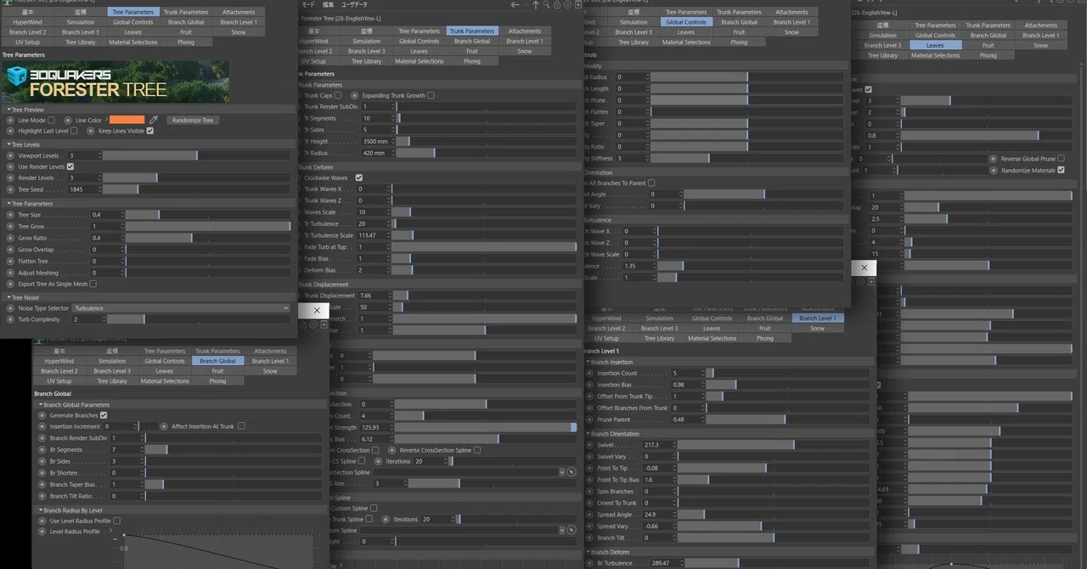Screen dimensions: 1087x569
Task: Collapse the Tree Levels section
Action: (8, 144)
